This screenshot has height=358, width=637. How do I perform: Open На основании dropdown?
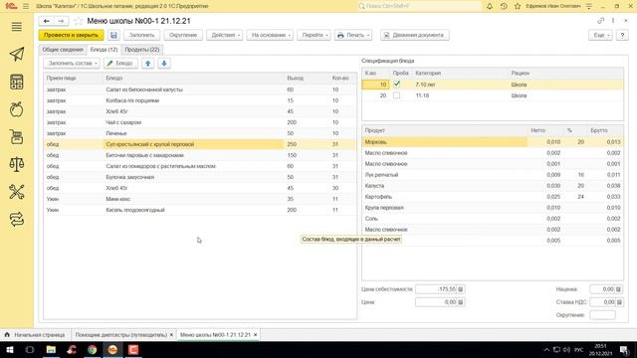tap(270, 36)
